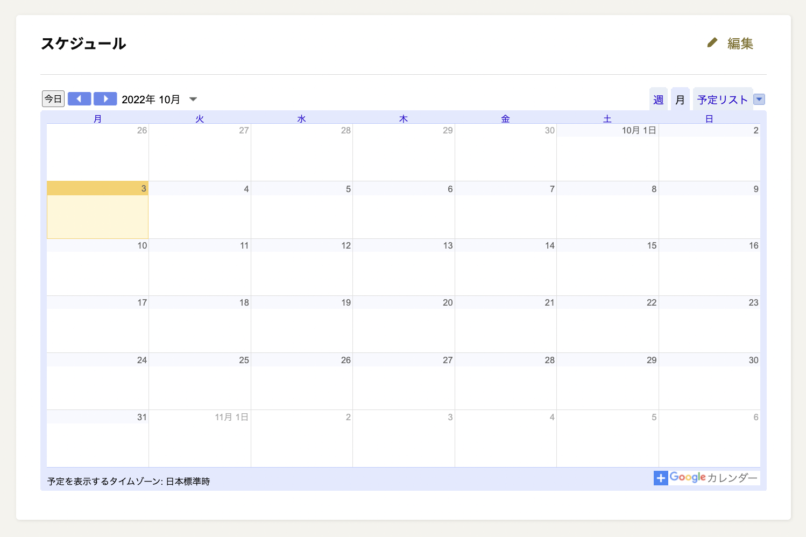Click the pencil edit icon
The width and height of the screenshot is (806, 537).
pyautogui.click(x=712, y=43)
